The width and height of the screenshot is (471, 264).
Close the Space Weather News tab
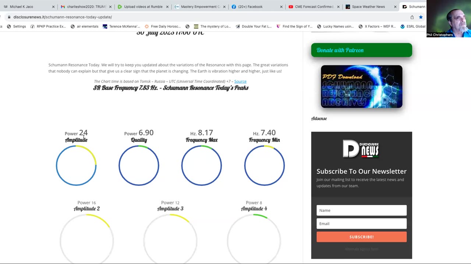(395, 7)
